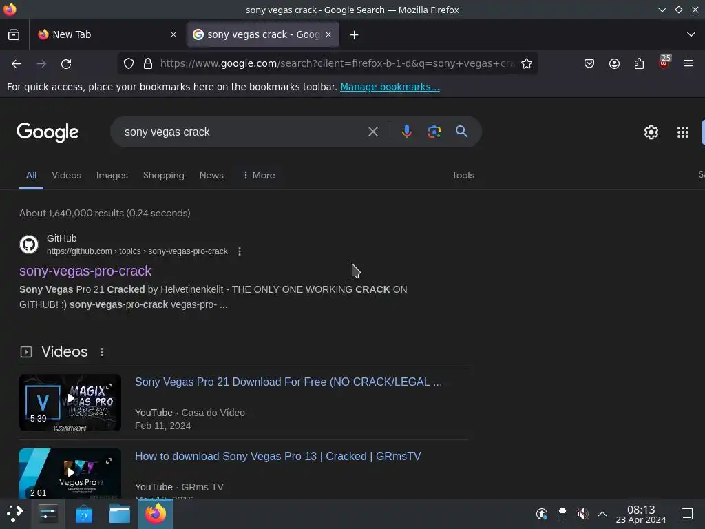Expand hidden system tray icons
The width and height of the screenshot is (705, 529).
(x=602, y=514)
